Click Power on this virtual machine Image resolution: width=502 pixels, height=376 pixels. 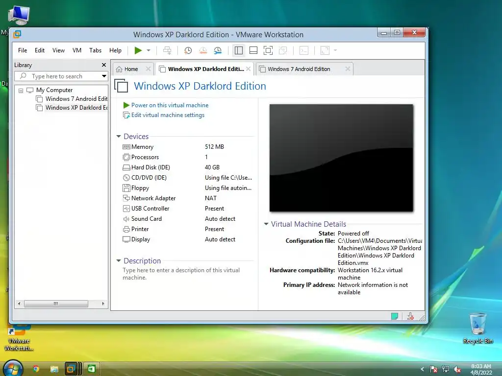pyautogui.click(x=170, y=105)
